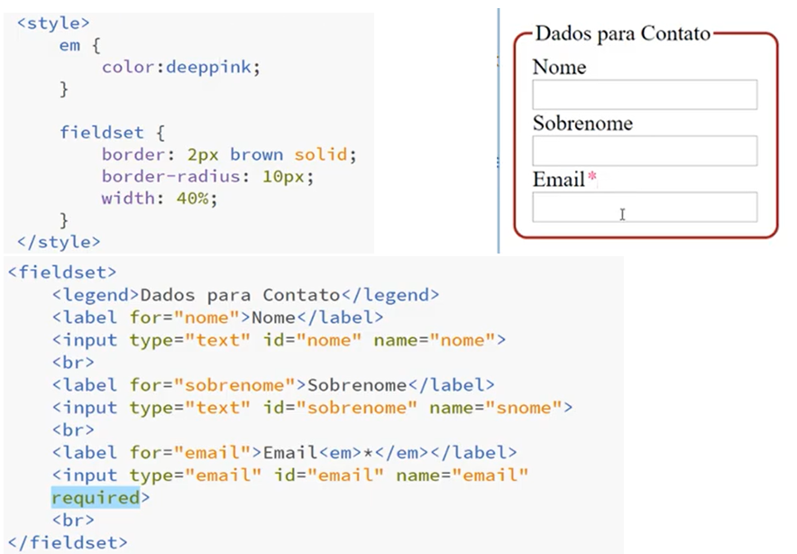This screenshot has width=797, height=554.
Task: Click the Nome label in the form preview
Action: point(561,67)
